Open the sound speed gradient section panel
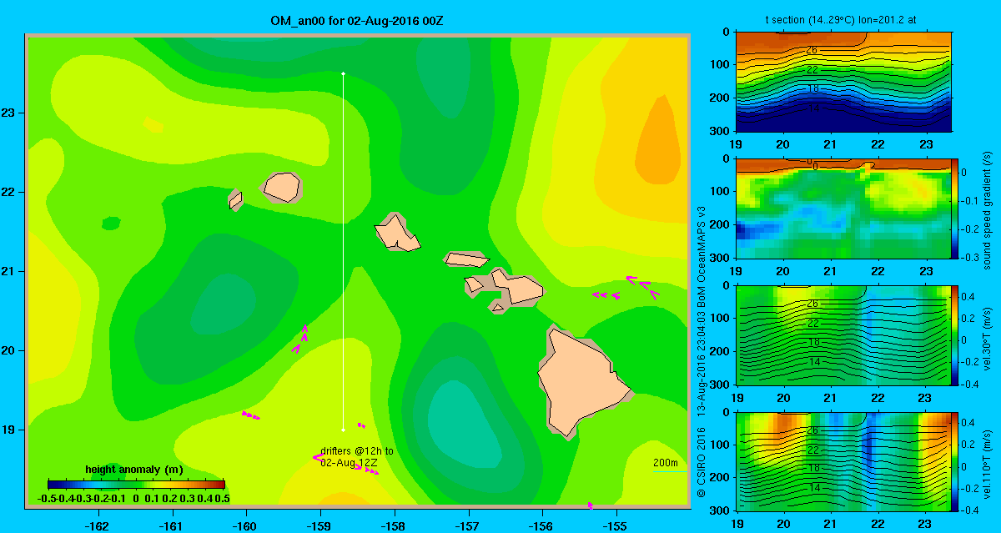This screenshot has height=533, width=1001. [843, 208]
